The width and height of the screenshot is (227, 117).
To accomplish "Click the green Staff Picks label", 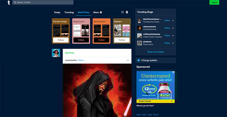I will pyautogui.click(x=70, y=53).
